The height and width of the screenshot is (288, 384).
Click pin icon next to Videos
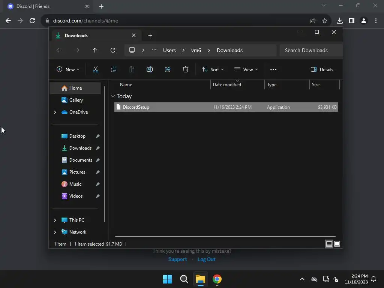[x=98, y=196]
